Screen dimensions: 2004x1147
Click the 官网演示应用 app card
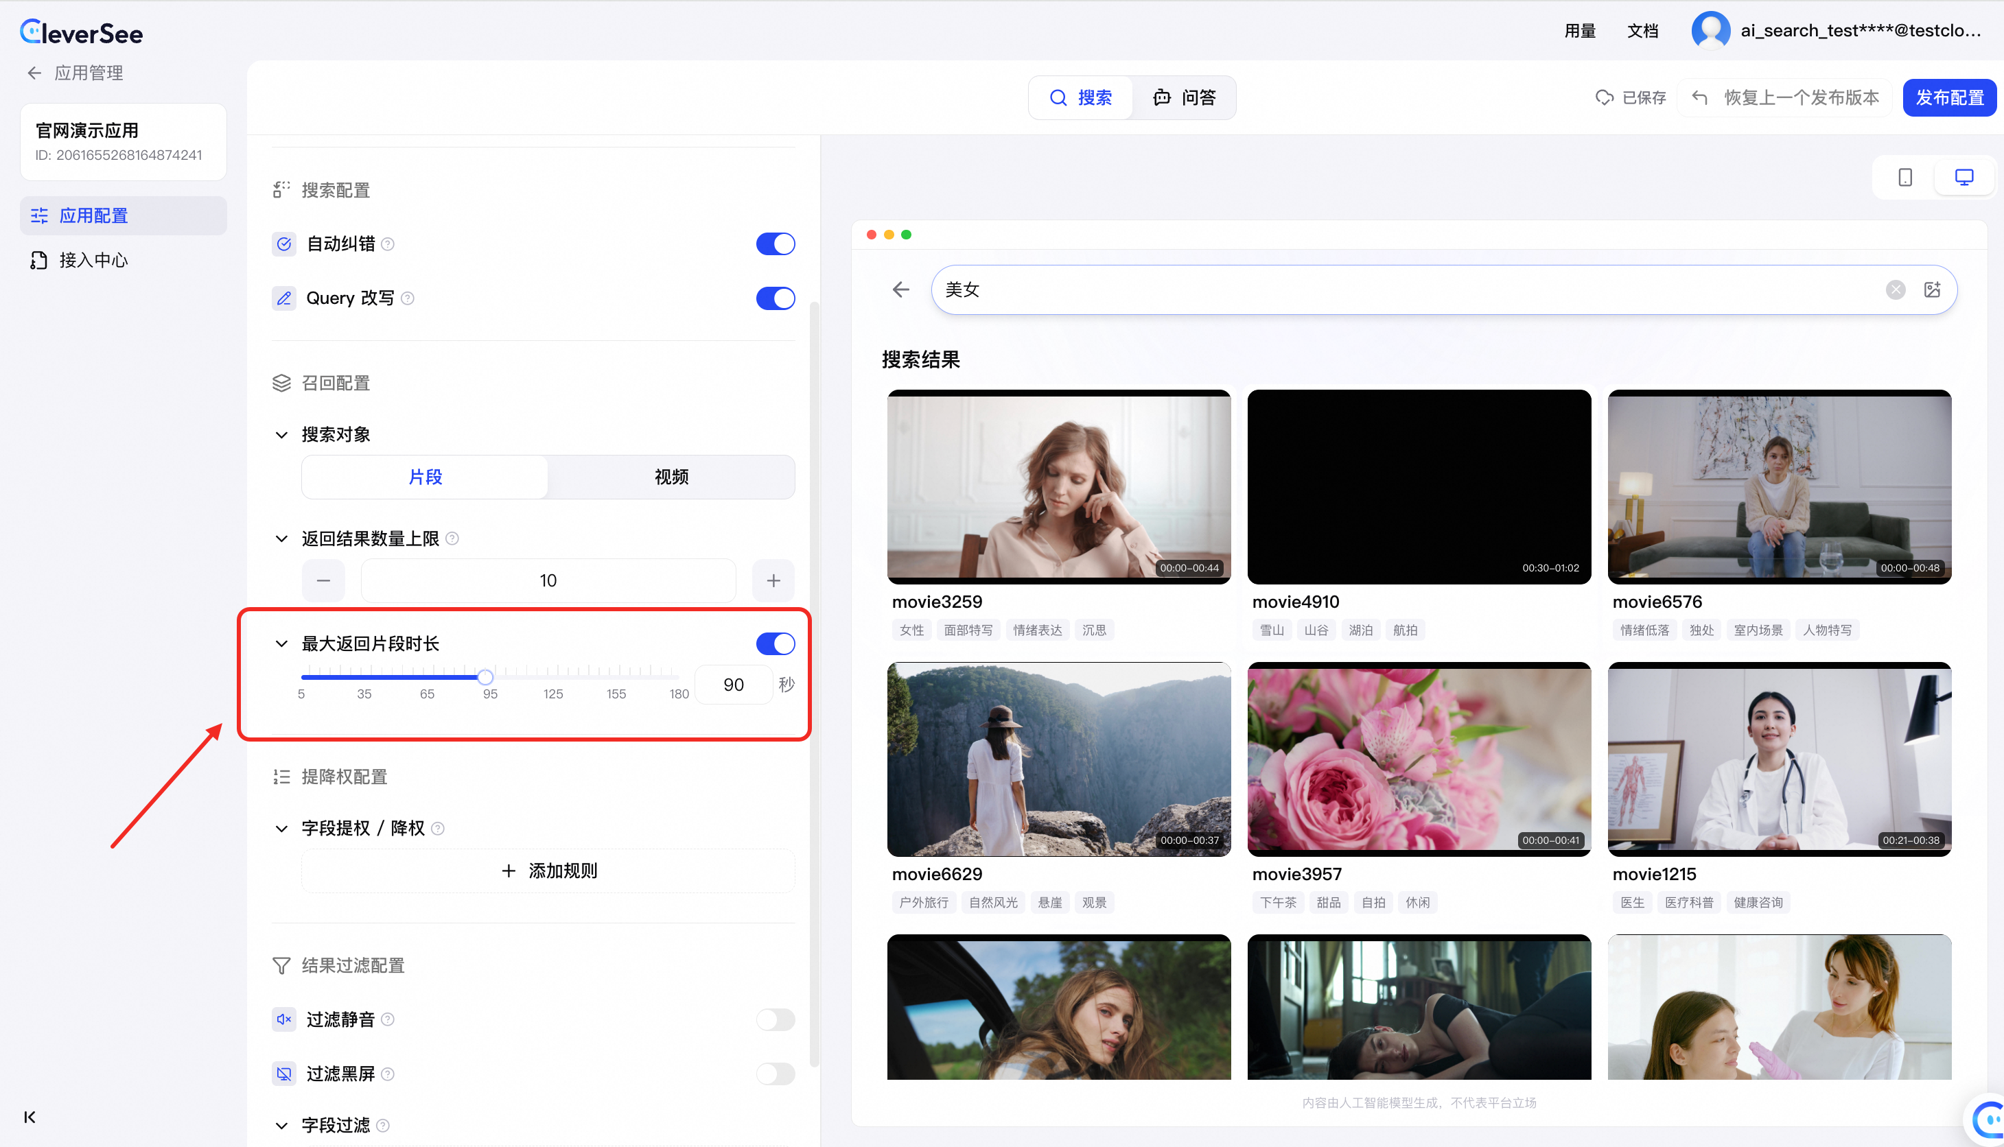(124, 142)
